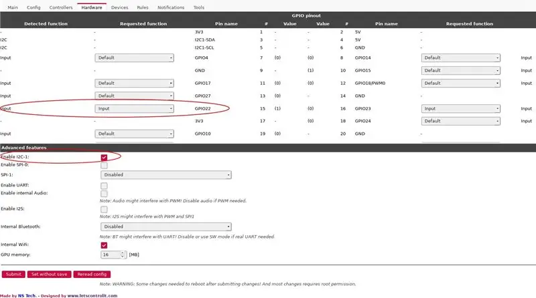Open the Notifications tab
This screenshot has height=298, width=536.
pos(171,7)
